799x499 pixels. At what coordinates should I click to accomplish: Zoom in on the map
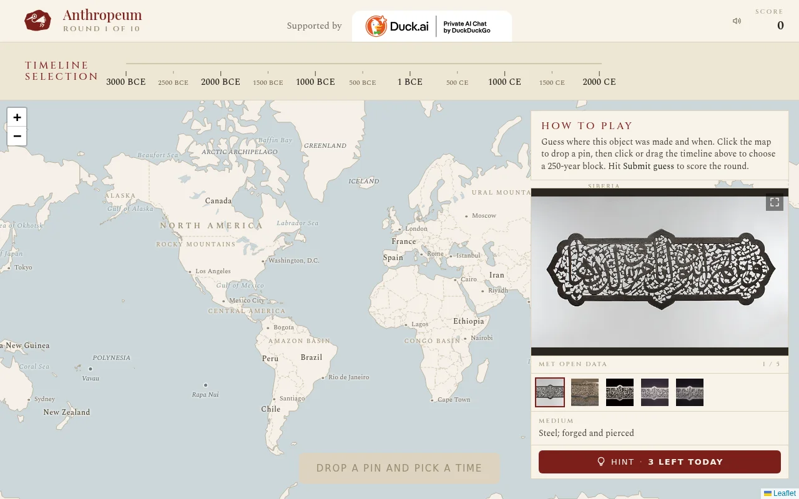(x=17, y=117)
